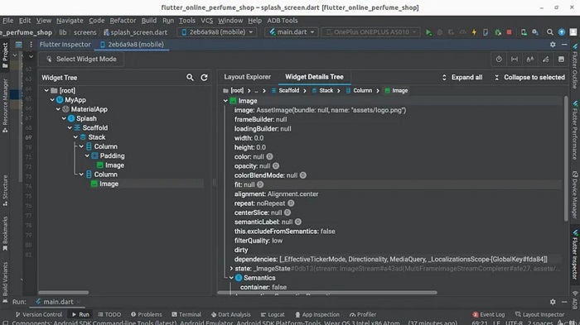Viewport: 580px width, 325px height.
Task: Click Scaffold in the details breadcrumb
Action: [x=285, y=90]
